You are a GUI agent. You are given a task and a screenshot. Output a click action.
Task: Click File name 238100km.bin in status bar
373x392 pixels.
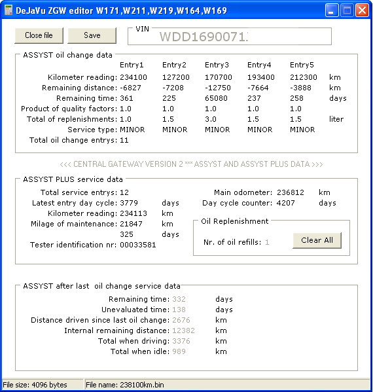[x=125, y=385]
